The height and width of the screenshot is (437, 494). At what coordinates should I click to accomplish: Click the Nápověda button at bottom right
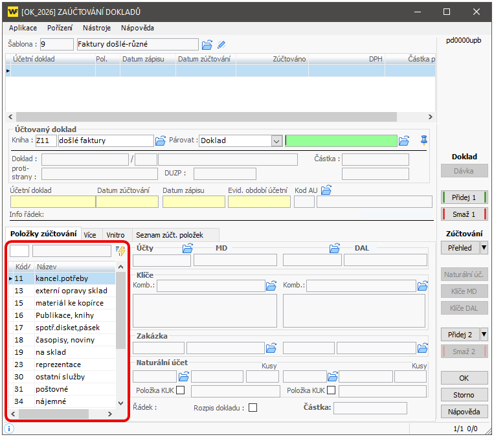point(464,412)
